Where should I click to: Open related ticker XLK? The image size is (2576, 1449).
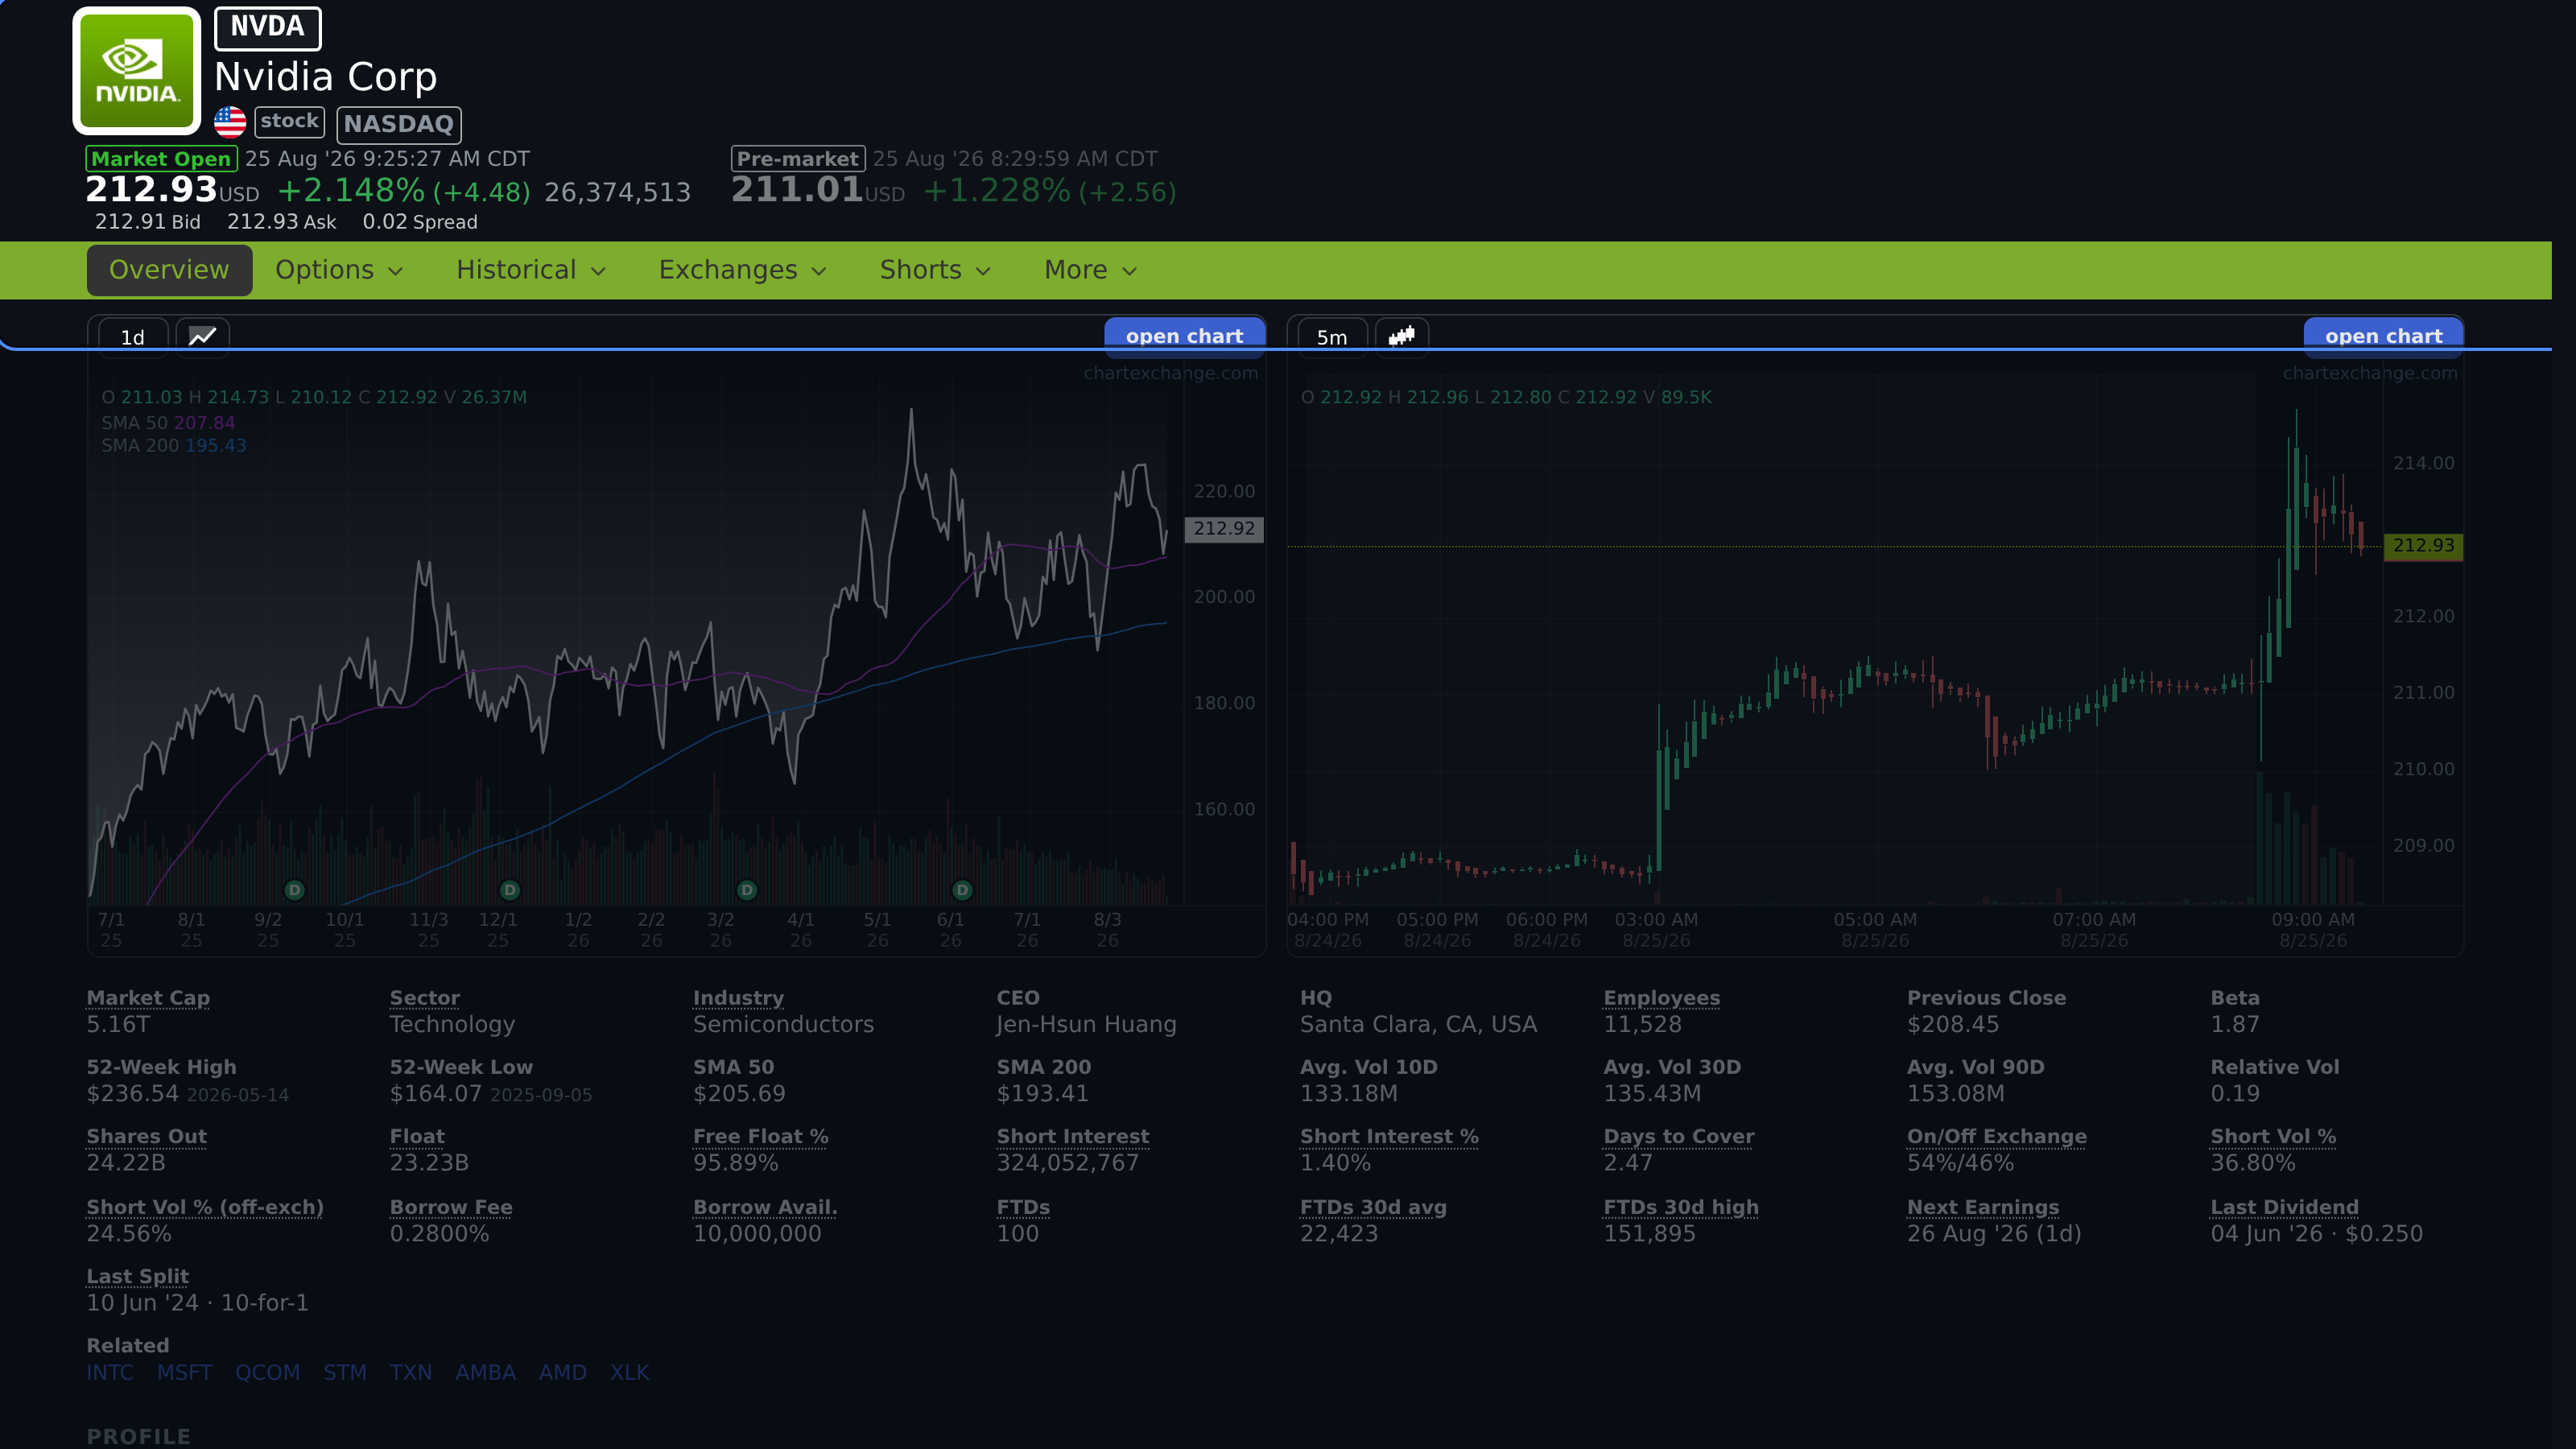[630, 1372]
